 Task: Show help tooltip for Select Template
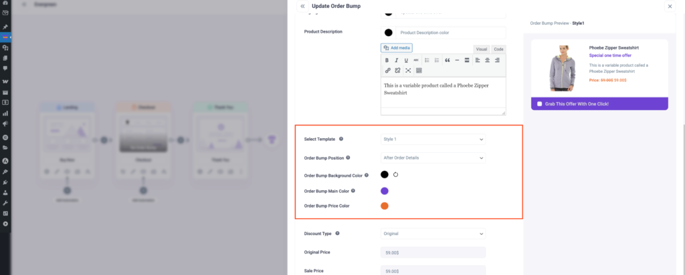[x=341, y=140]
